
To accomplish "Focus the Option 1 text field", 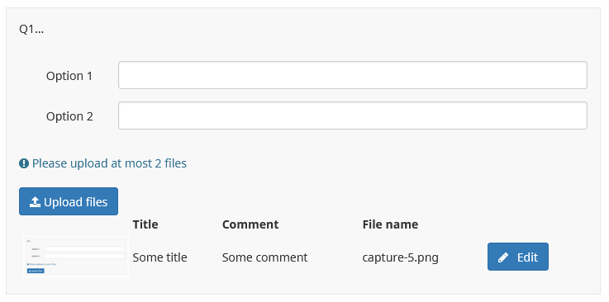I will point(352,75).
